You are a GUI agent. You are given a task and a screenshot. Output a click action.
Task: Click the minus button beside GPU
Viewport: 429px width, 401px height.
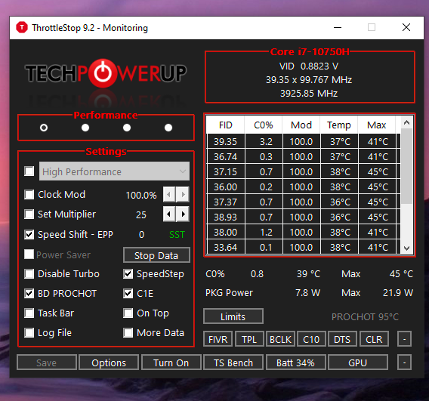click(404, 362)
